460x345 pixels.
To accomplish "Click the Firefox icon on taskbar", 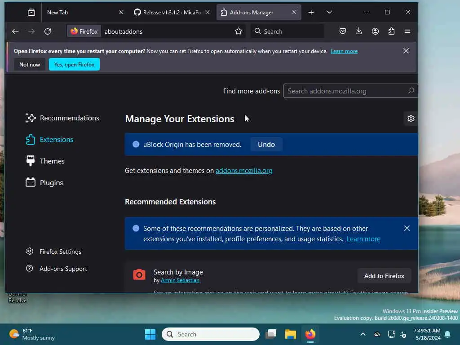I will (x=310, y=334).
